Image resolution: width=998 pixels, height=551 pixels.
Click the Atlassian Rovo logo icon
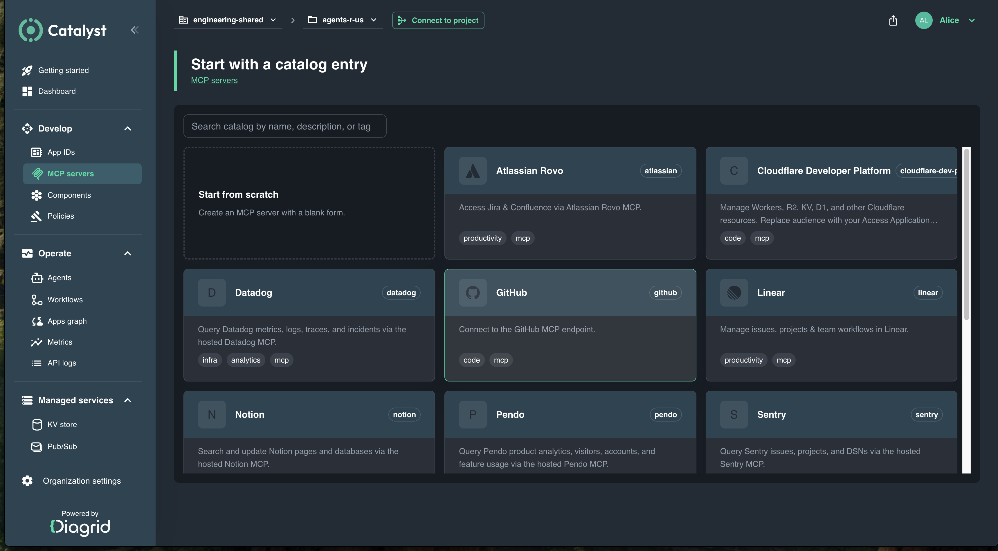(x=473, y=170)
